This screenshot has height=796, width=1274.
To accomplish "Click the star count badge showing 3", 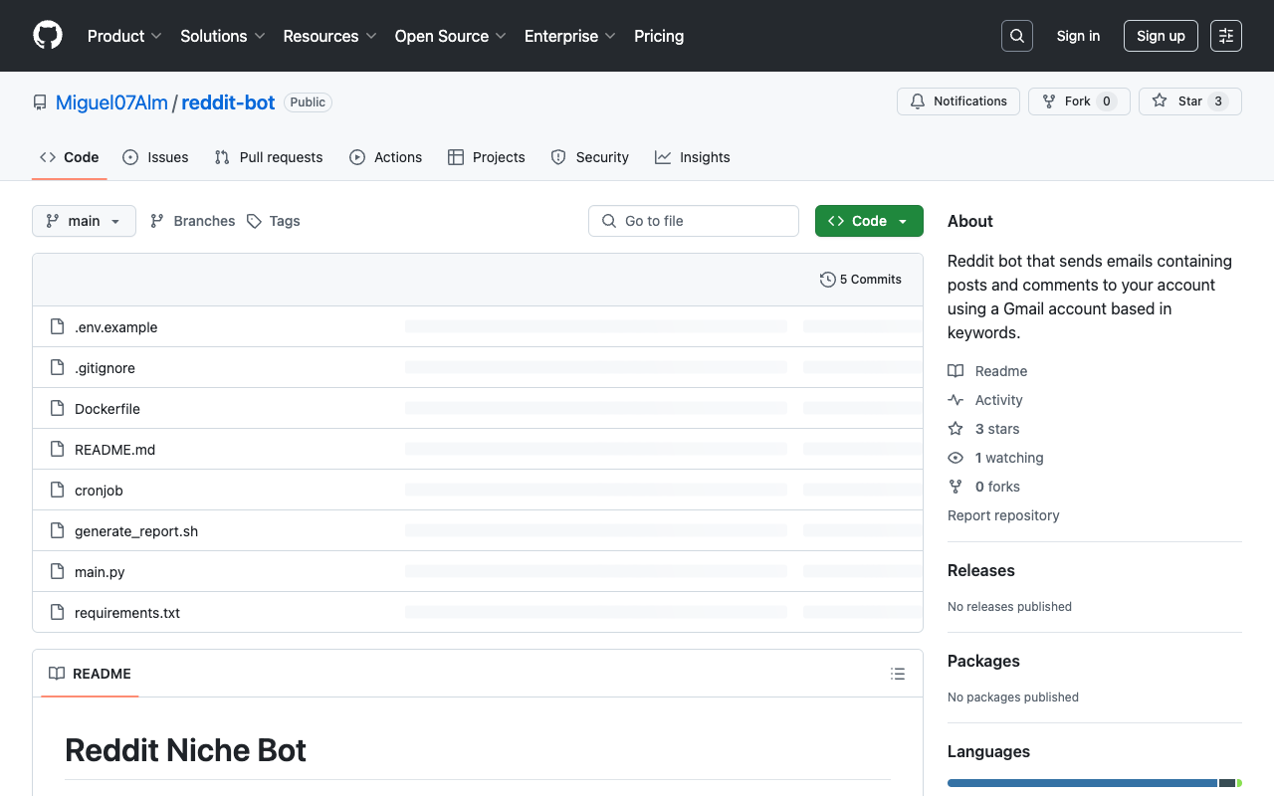I will (x=1218, y=101).
